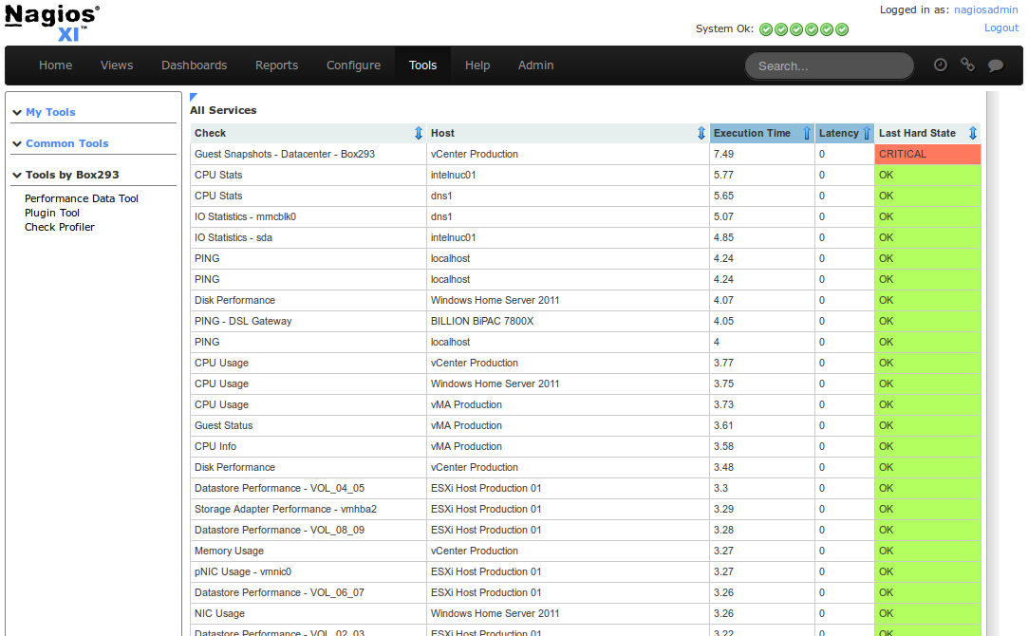Click the Logout link
The width and height of the screenshot is (1028, 636).
1001,28
